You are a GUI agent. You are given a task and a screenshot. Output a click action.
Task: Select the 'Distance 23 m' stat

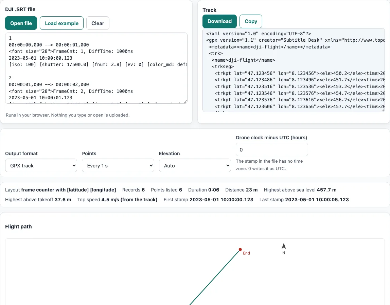pyautogui.click(x=241, y=190)
